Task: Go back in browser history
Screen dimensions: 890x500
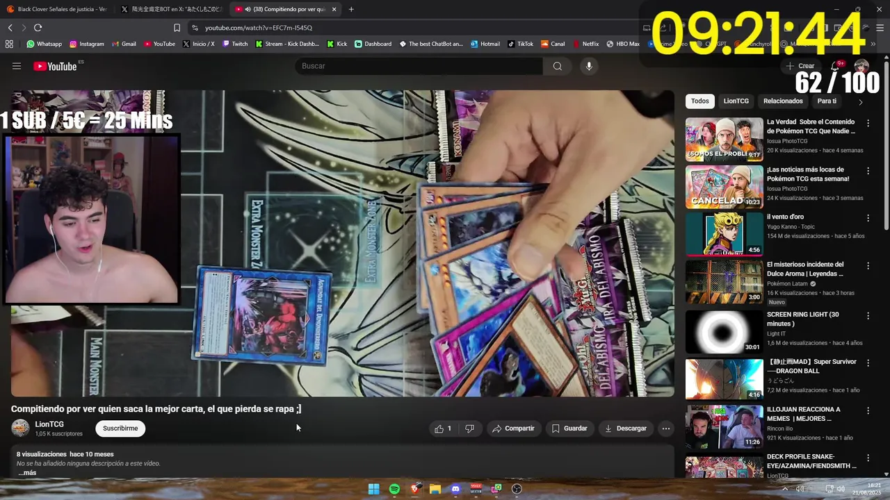Action: point(10,28)
